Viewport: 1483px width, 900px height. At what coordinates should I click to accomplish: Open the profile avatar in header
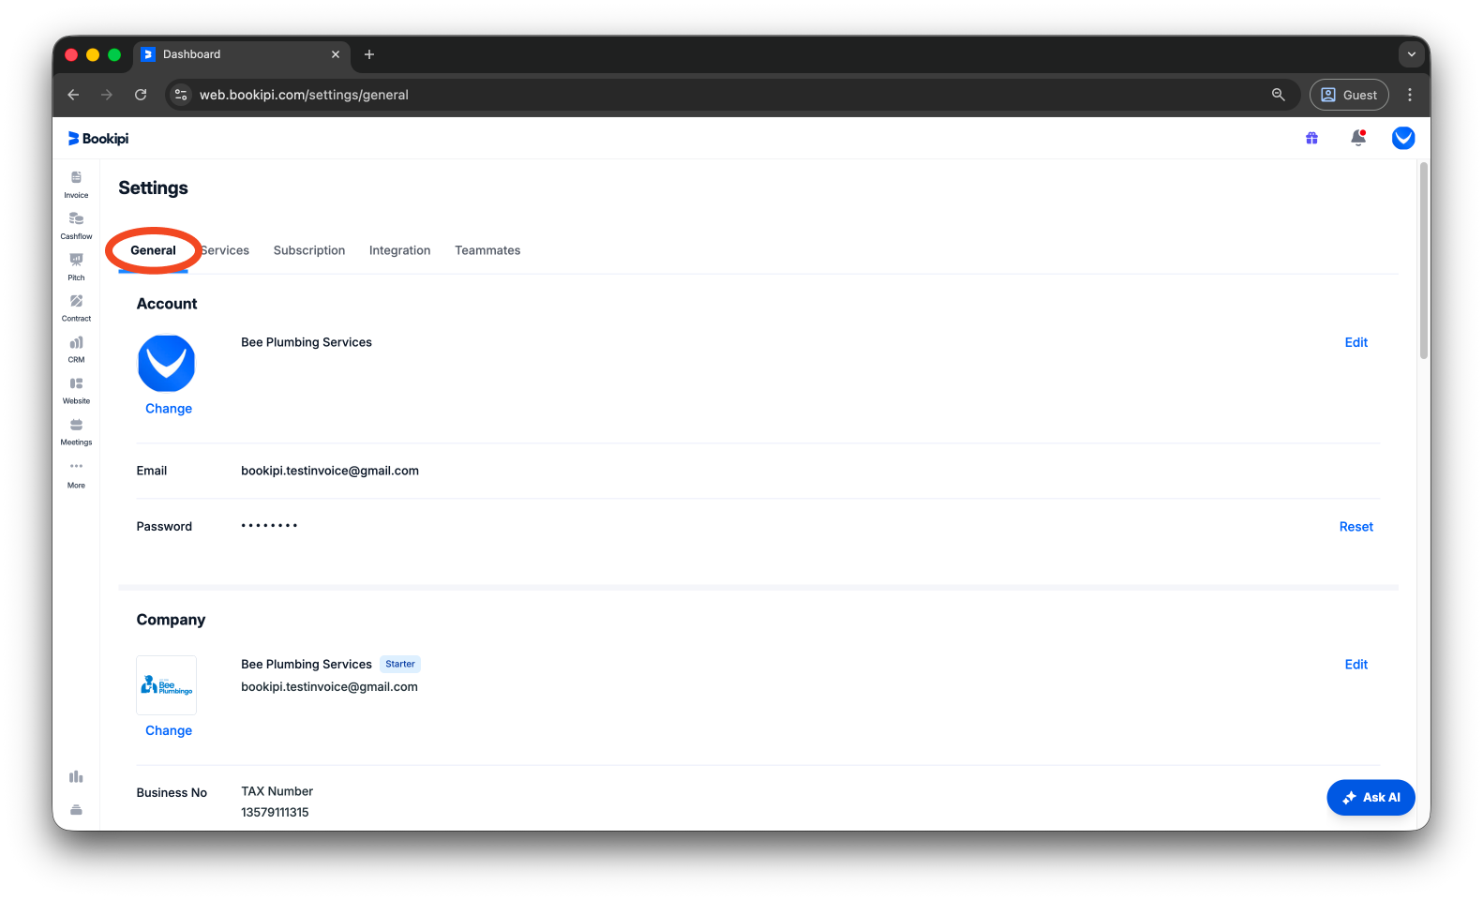tap(1403, 138)
